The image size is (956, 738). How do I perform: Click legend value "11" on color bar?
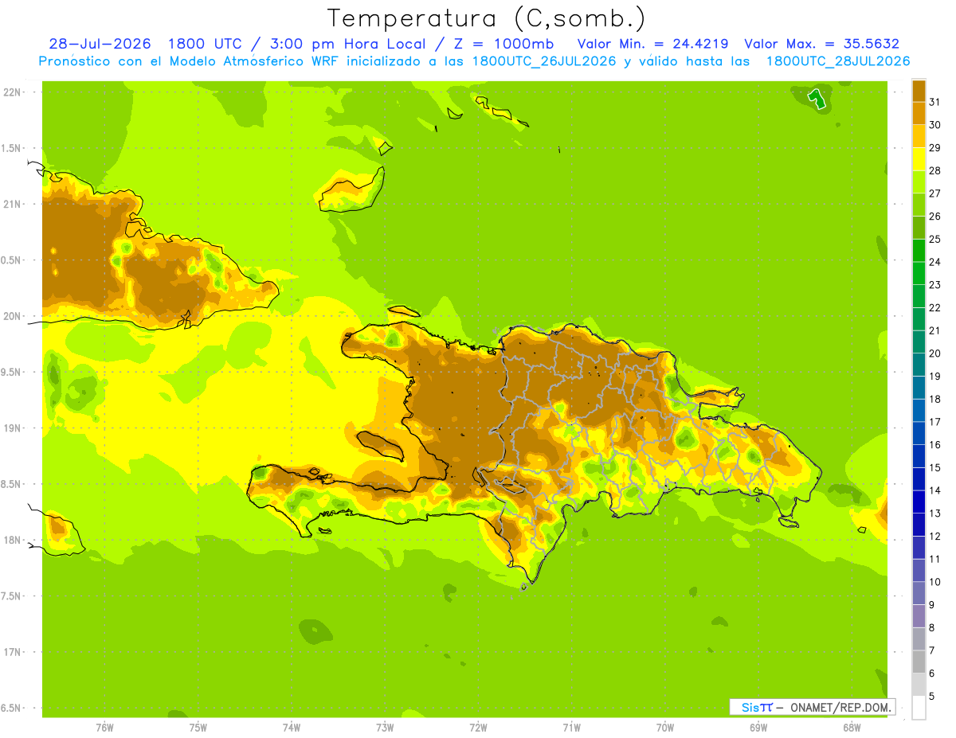[935, 559]
